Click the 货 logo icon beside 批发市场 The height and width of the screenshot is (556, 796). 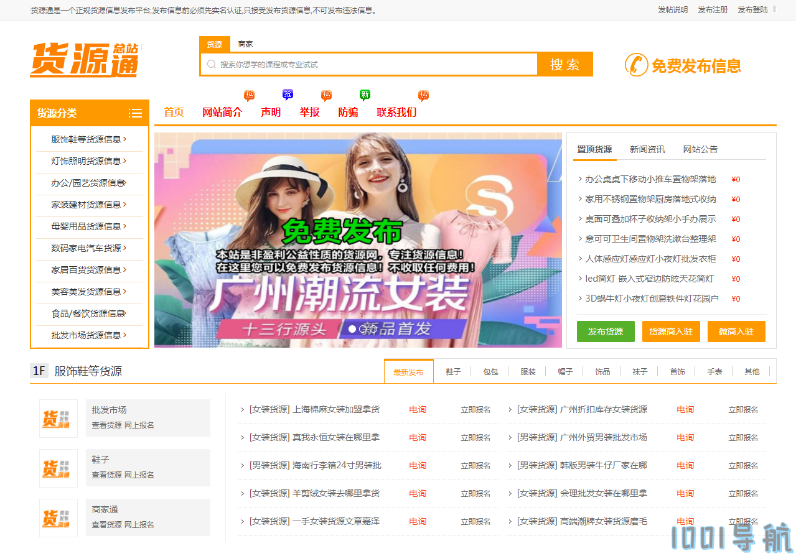pyautogui.click(x=58, y=417)
